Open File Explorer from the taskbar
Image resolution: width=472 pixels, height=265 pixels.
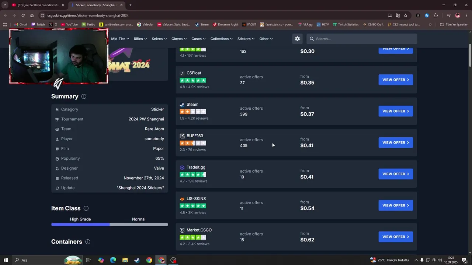coord(125,260)
